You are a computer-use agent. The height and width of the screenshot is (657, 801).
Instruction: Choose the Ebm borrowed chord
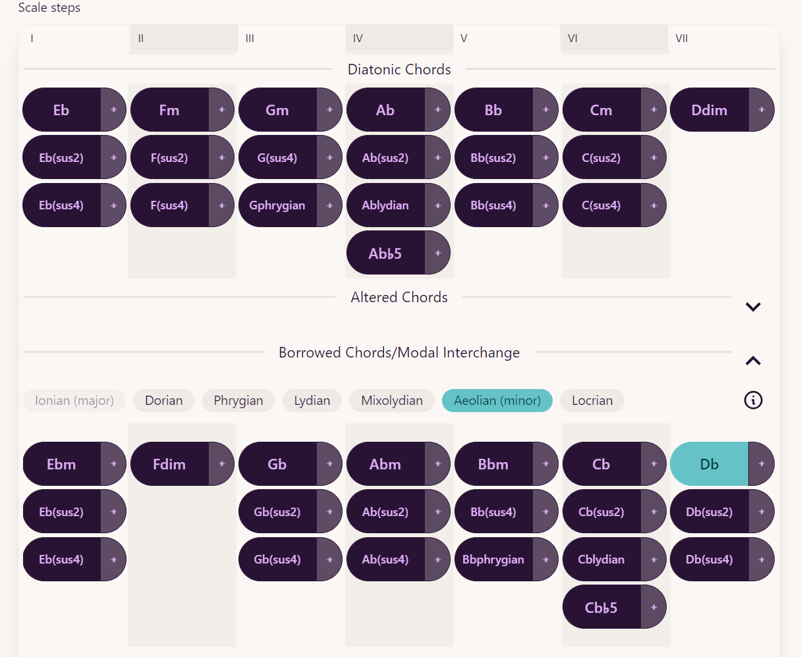[x=62, y=464]
